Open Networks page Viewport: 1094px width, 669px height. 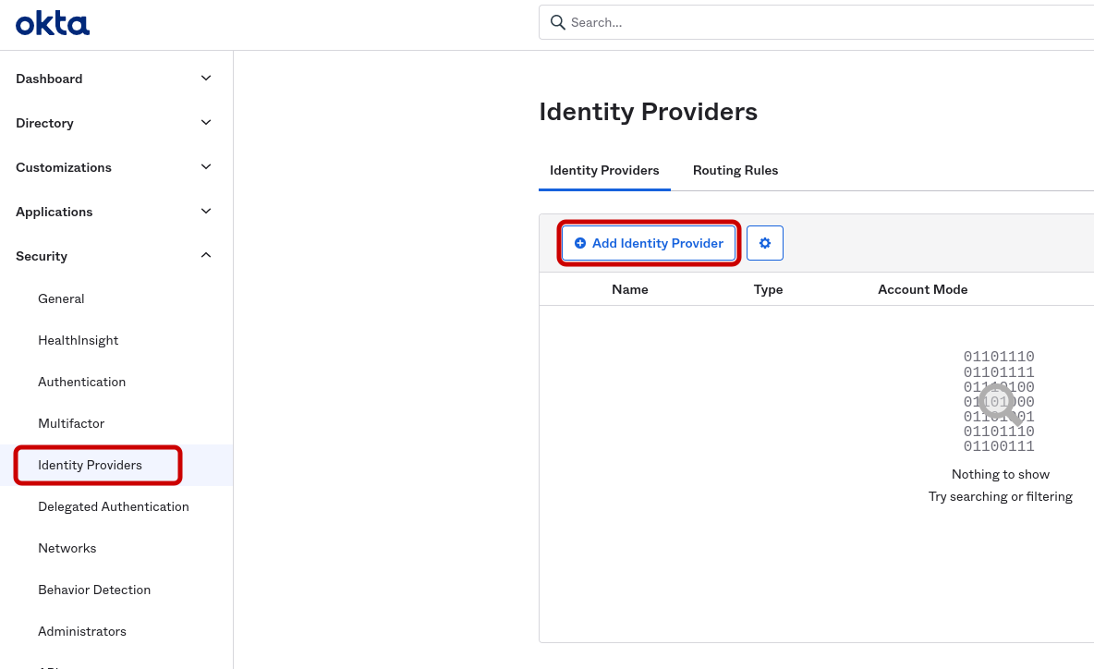tap(67, 548)
